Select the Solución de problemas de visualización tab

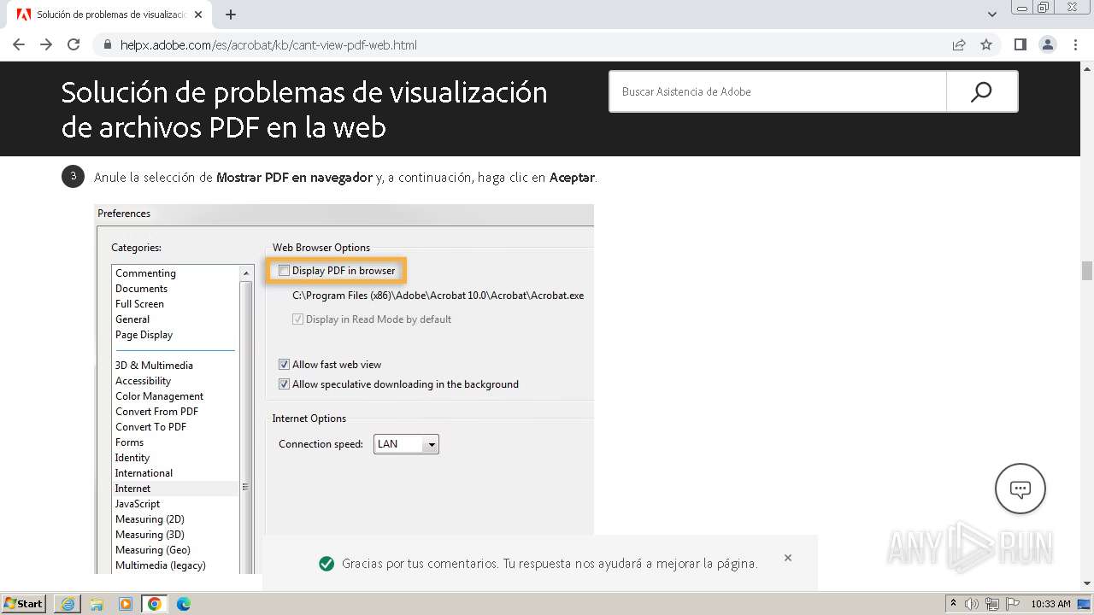pos(109,15)
